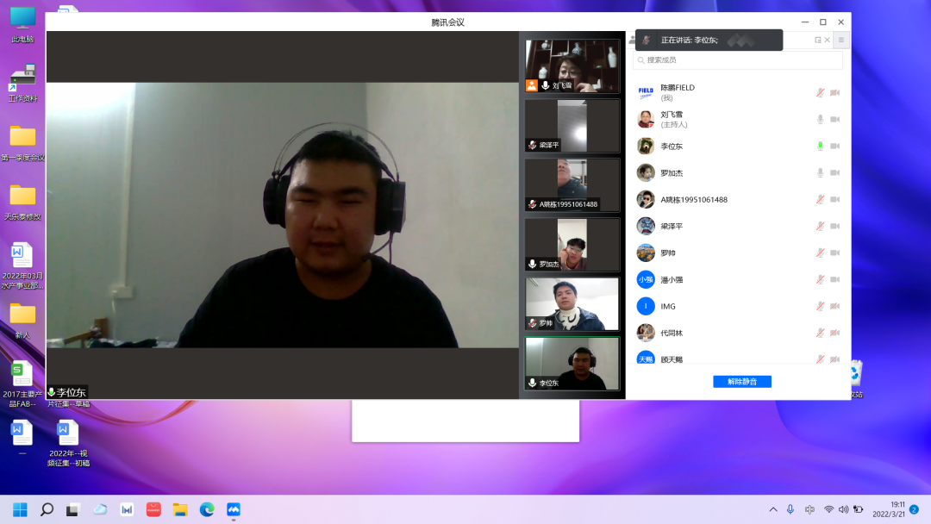Open 罗帅's video thumbnail
This screenshot has width=931, height=524.
point(572,304)
